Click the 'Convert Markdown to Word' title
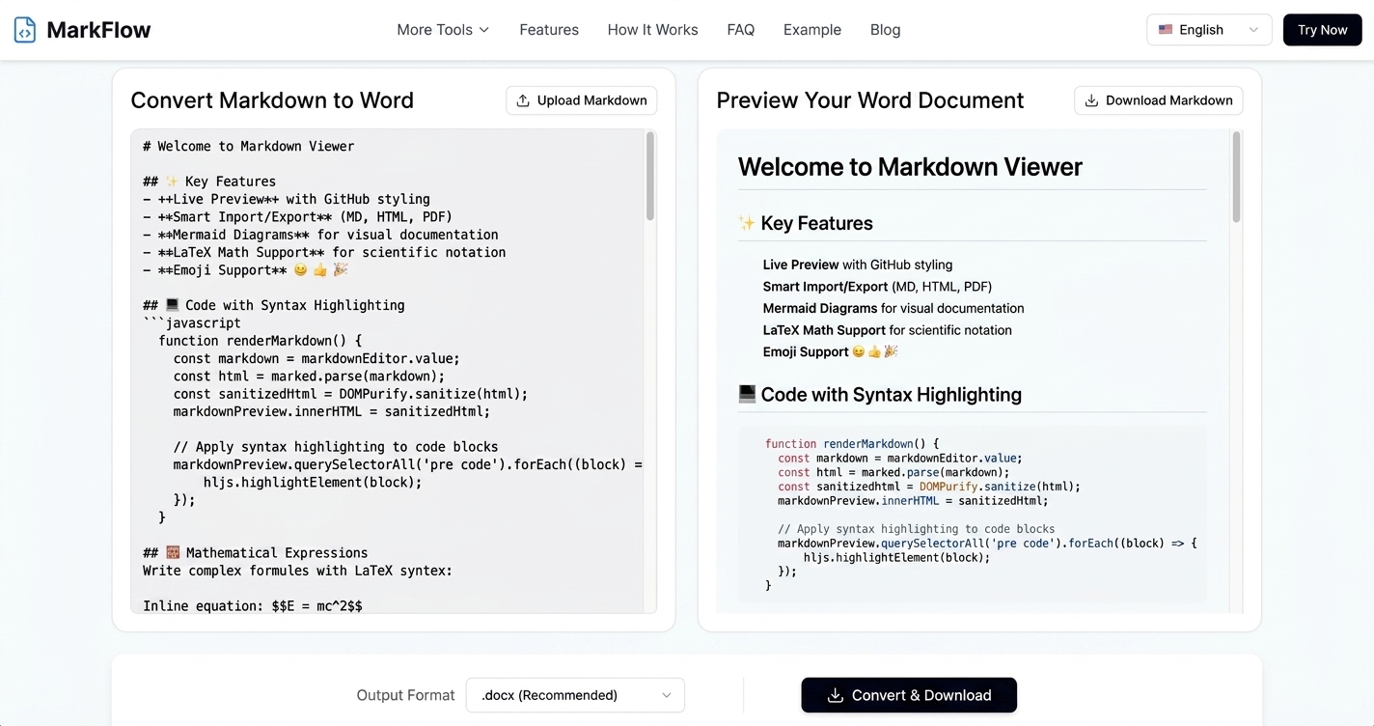 pyautogui.click(x=272, y=100)
